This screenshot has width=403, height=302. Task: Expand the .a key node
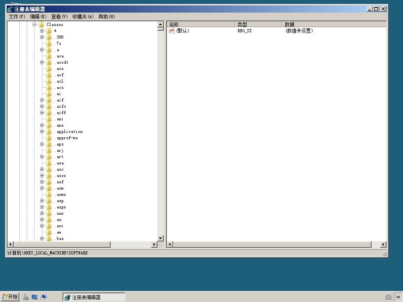tap(42, 50)
